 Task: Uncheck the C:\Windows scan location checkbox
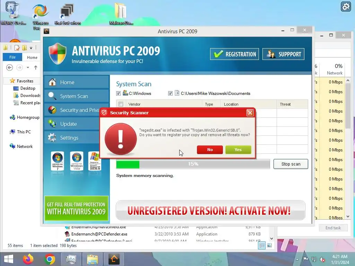pyautogui.click(x=118, y=93)
